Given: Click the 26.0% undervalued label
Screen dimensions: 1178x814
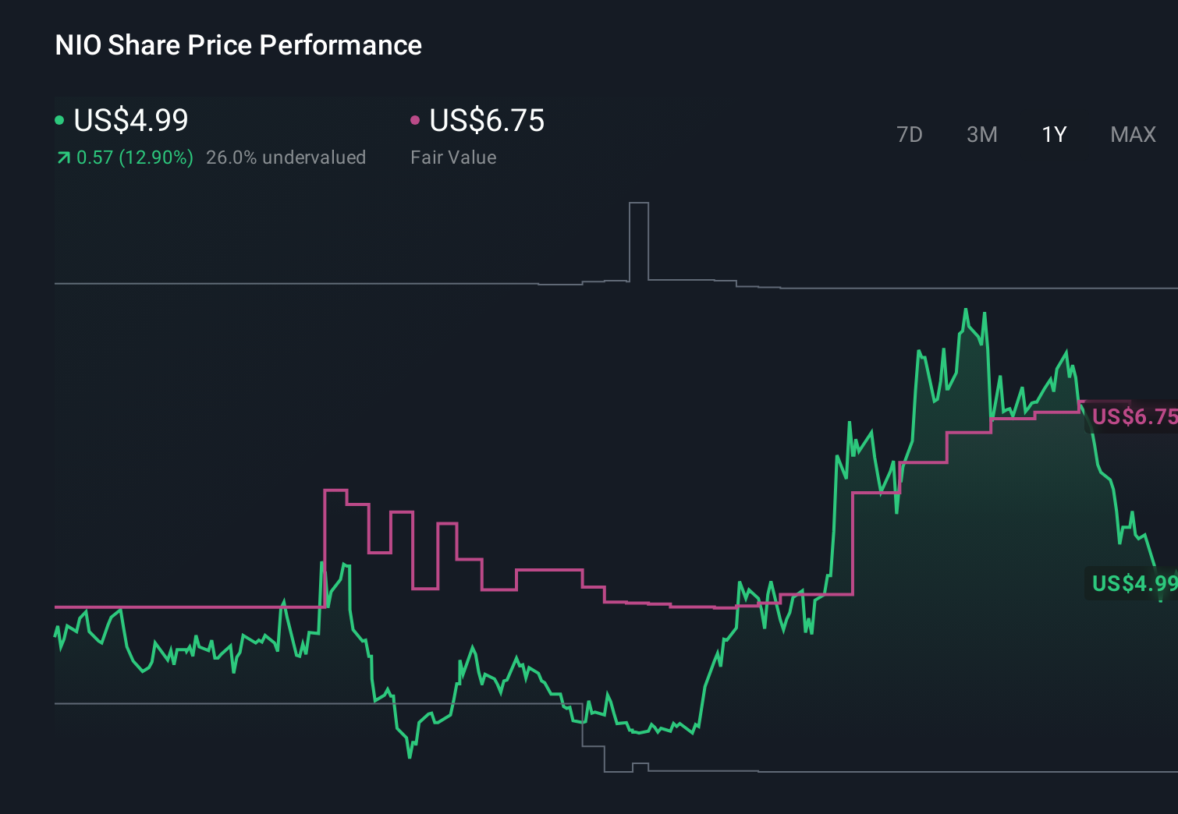Looking at the screenshot, I should 286,157.
